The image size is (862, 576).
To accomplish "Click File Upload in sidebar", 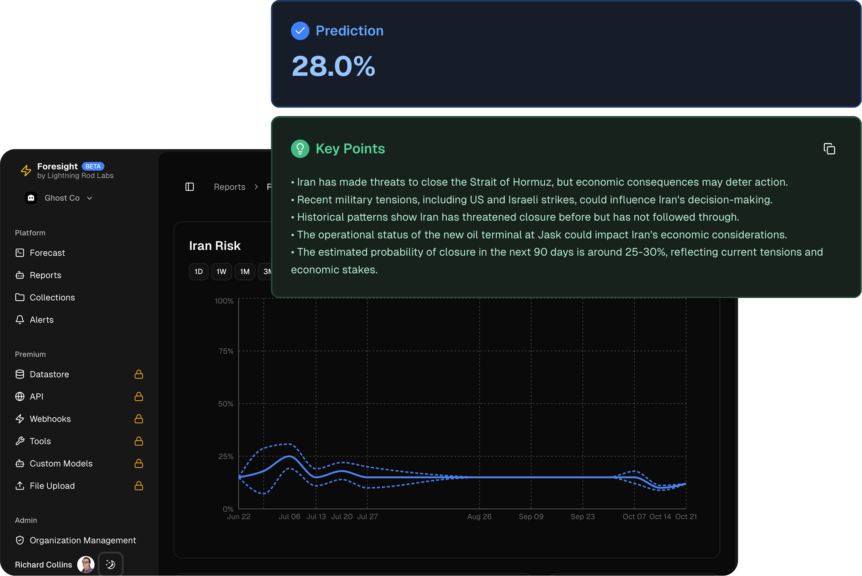I will pyautogui.click(x=52, y=486).
